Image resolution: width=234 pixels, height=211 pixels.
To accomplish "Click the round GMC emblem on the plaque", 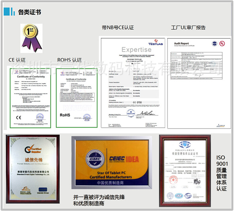I will 92,161.
